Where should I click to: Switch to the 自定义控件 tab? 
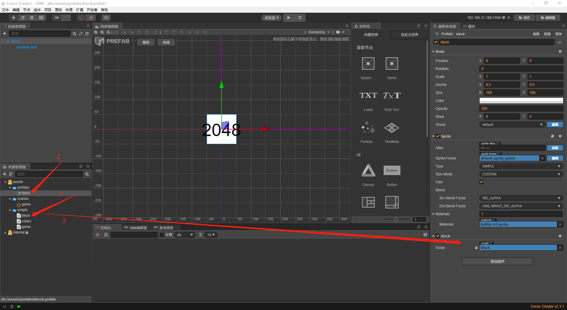pyautogui.click(x=409, y=35)
